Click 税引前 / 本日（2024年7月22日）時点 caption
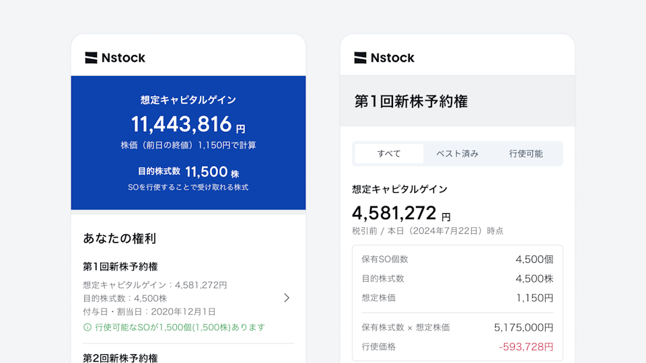The height and width of the screenshot is (363, 646). 428,231
